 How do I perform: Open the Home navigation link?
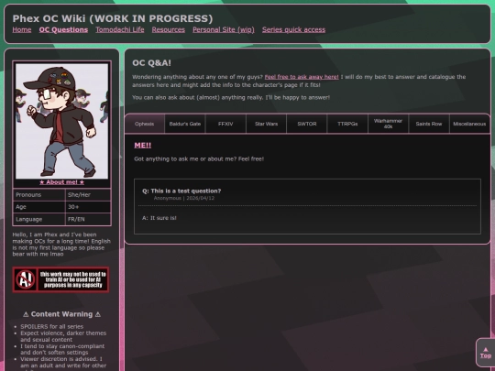click(22, 29)
